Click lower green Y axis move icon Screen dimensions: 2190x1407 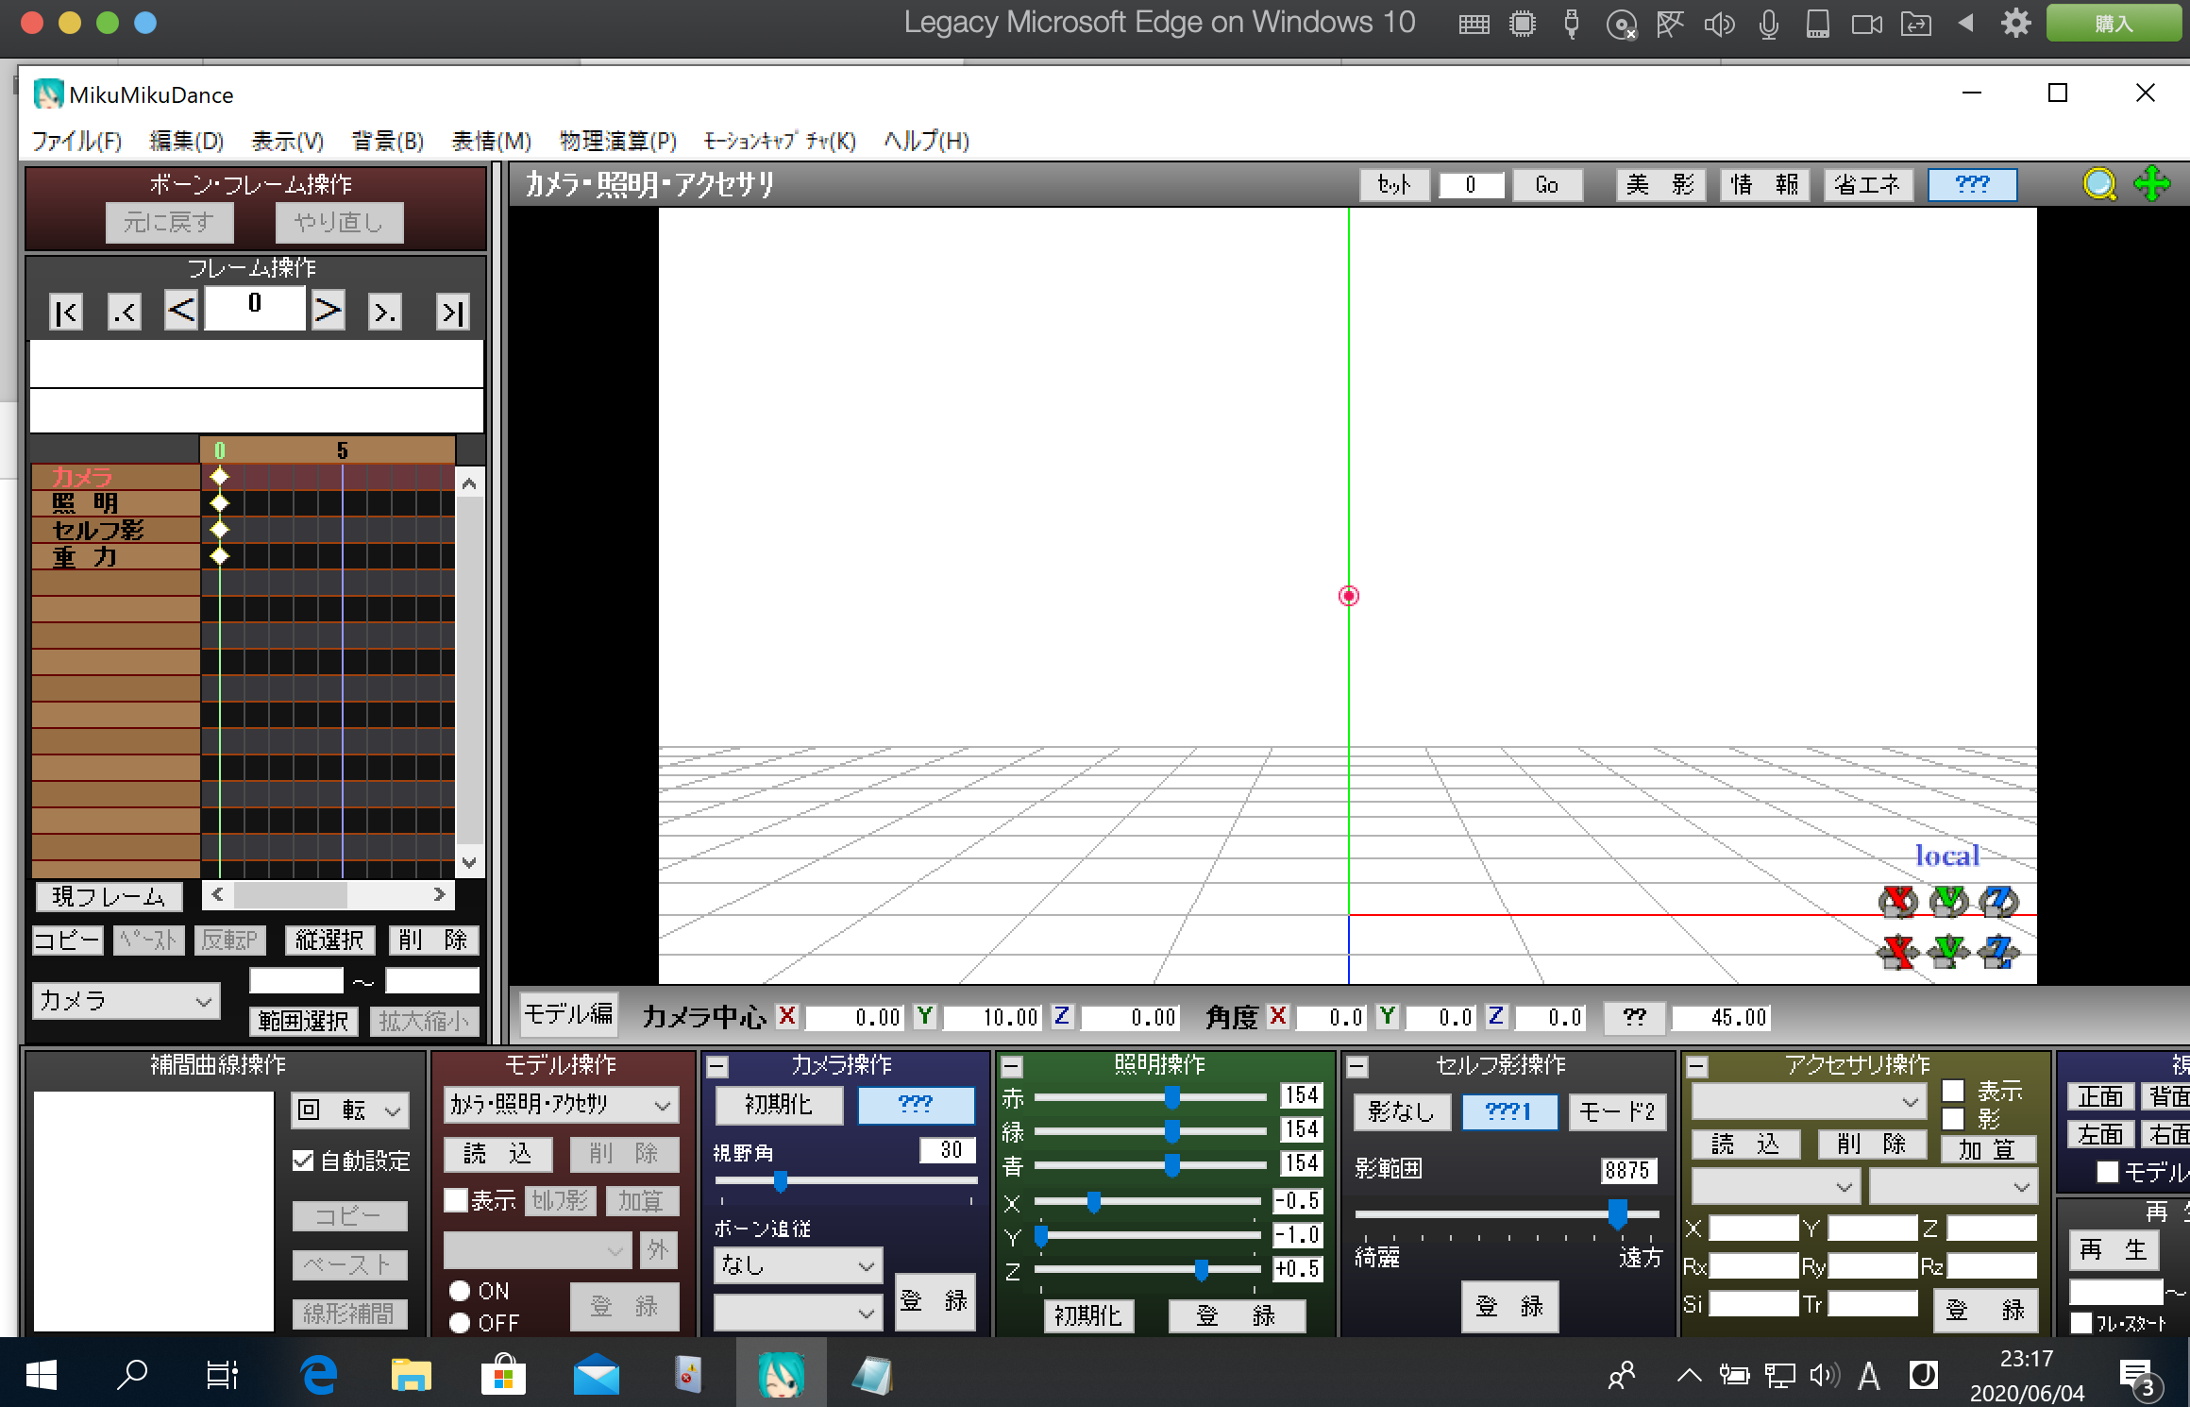(1948, 951)
